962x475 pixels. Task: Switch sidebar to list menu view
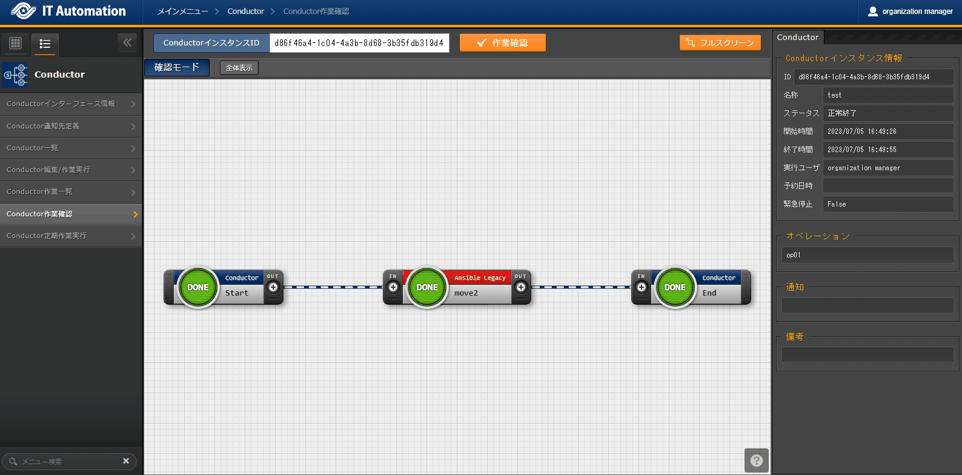[45, 44]
